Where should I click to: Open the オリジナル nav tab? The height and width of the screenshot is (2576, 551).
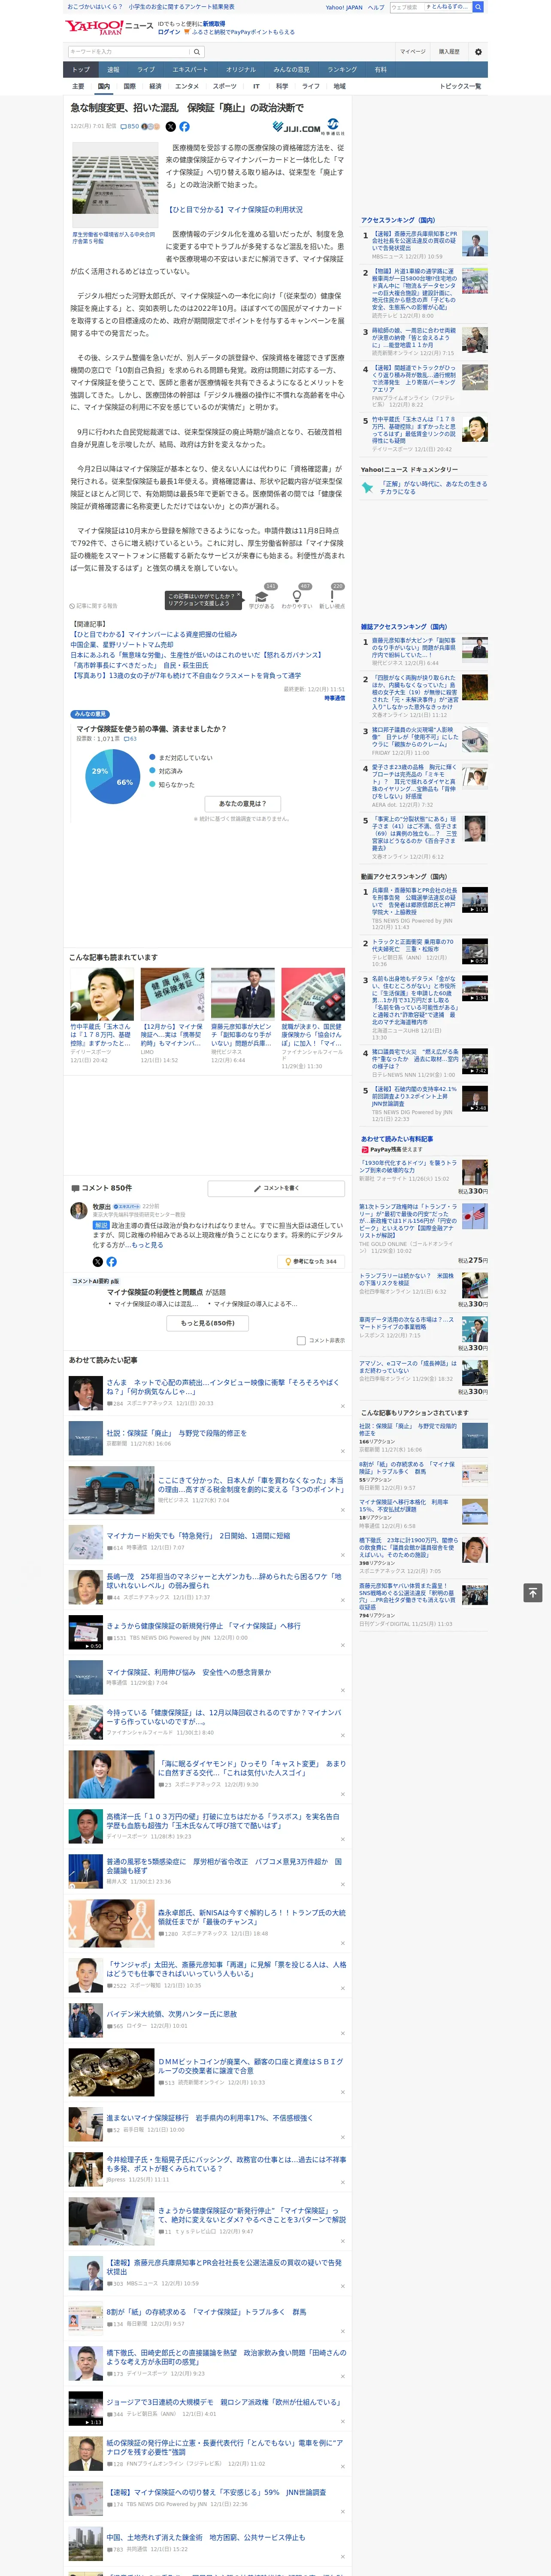pyautogui.click(x=241, y=70)
